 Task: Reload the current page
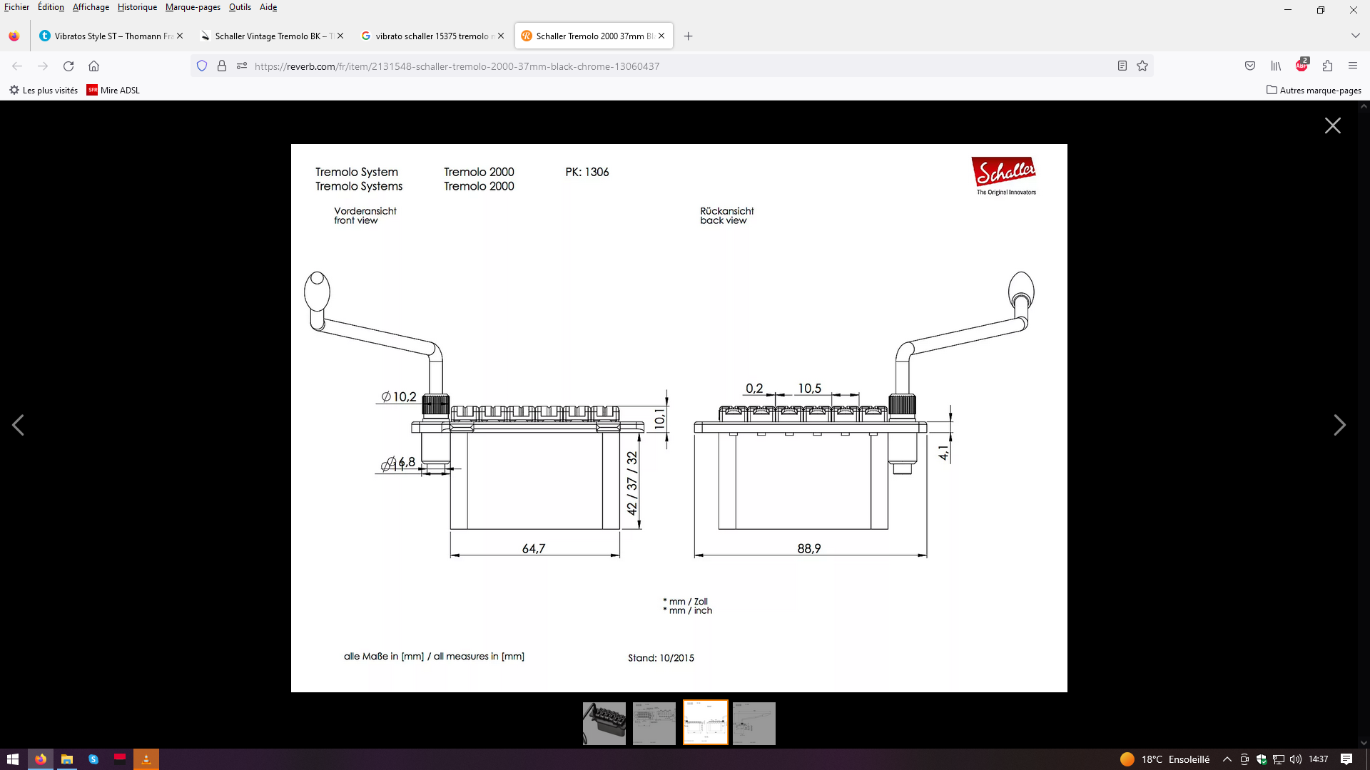[x=68, y=66]
